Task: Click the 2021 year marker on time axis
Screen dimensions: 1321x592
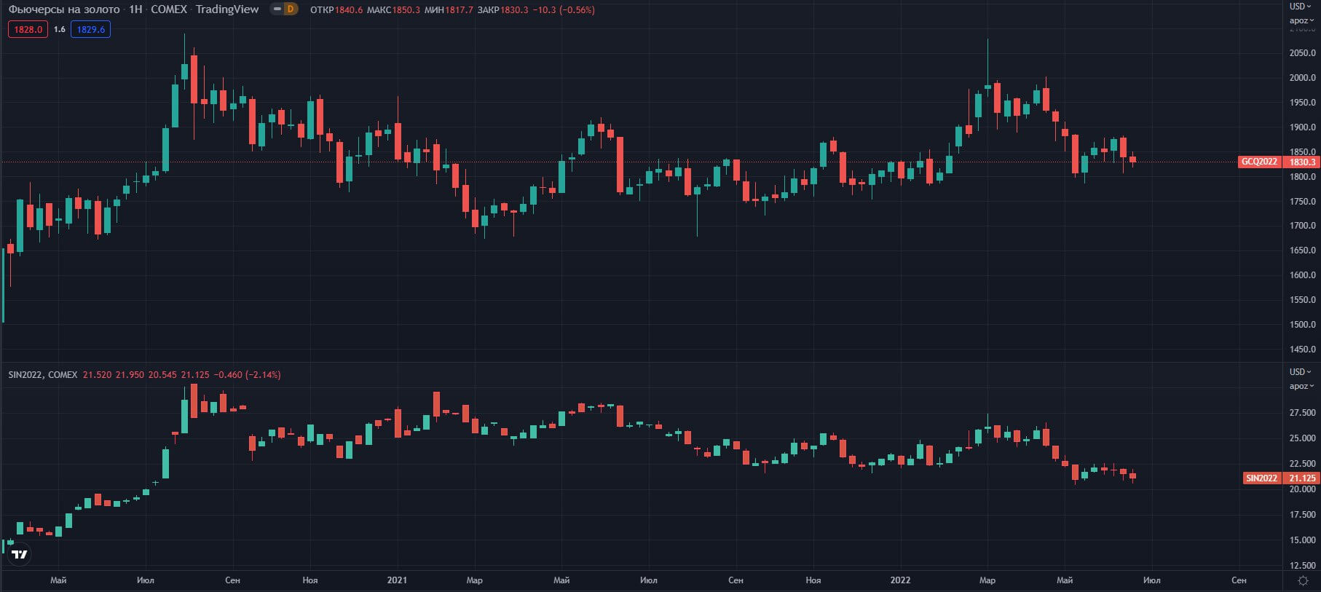Action: [397, 580]
